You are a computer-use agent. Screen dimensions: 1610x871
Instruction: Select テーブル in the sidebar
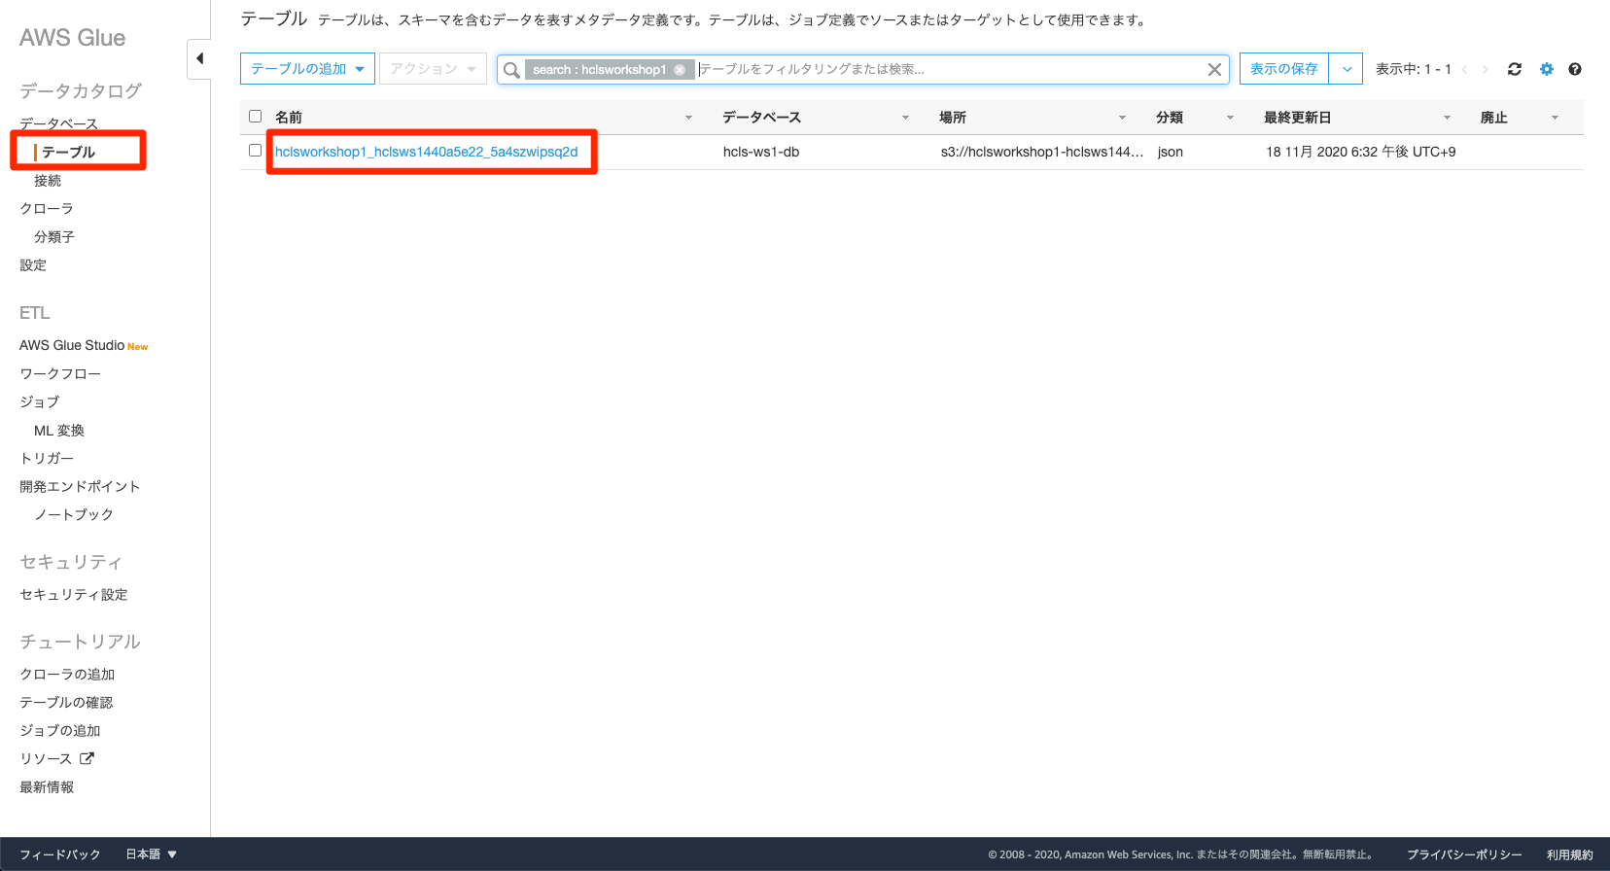coord(68,152)
